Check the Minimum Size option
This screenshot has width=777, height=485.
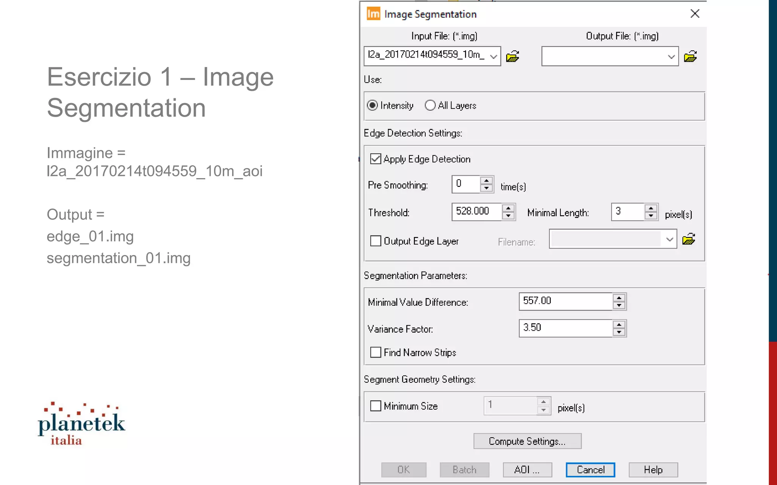click(x=376, y=406)
